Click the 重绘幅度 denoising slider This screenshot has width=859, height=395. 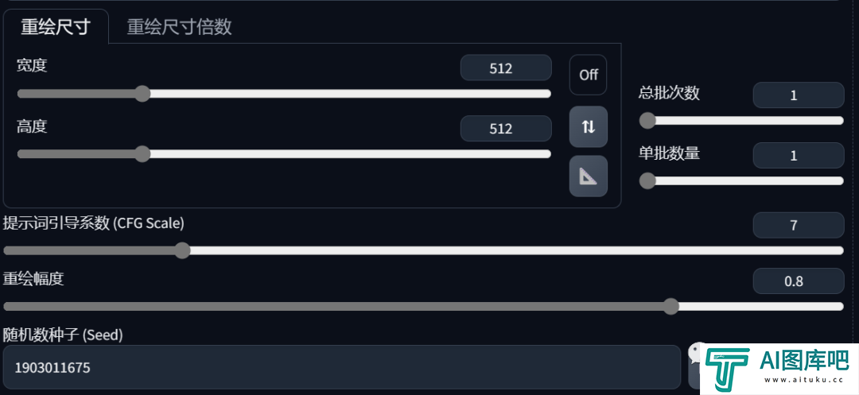click(423, 306)
